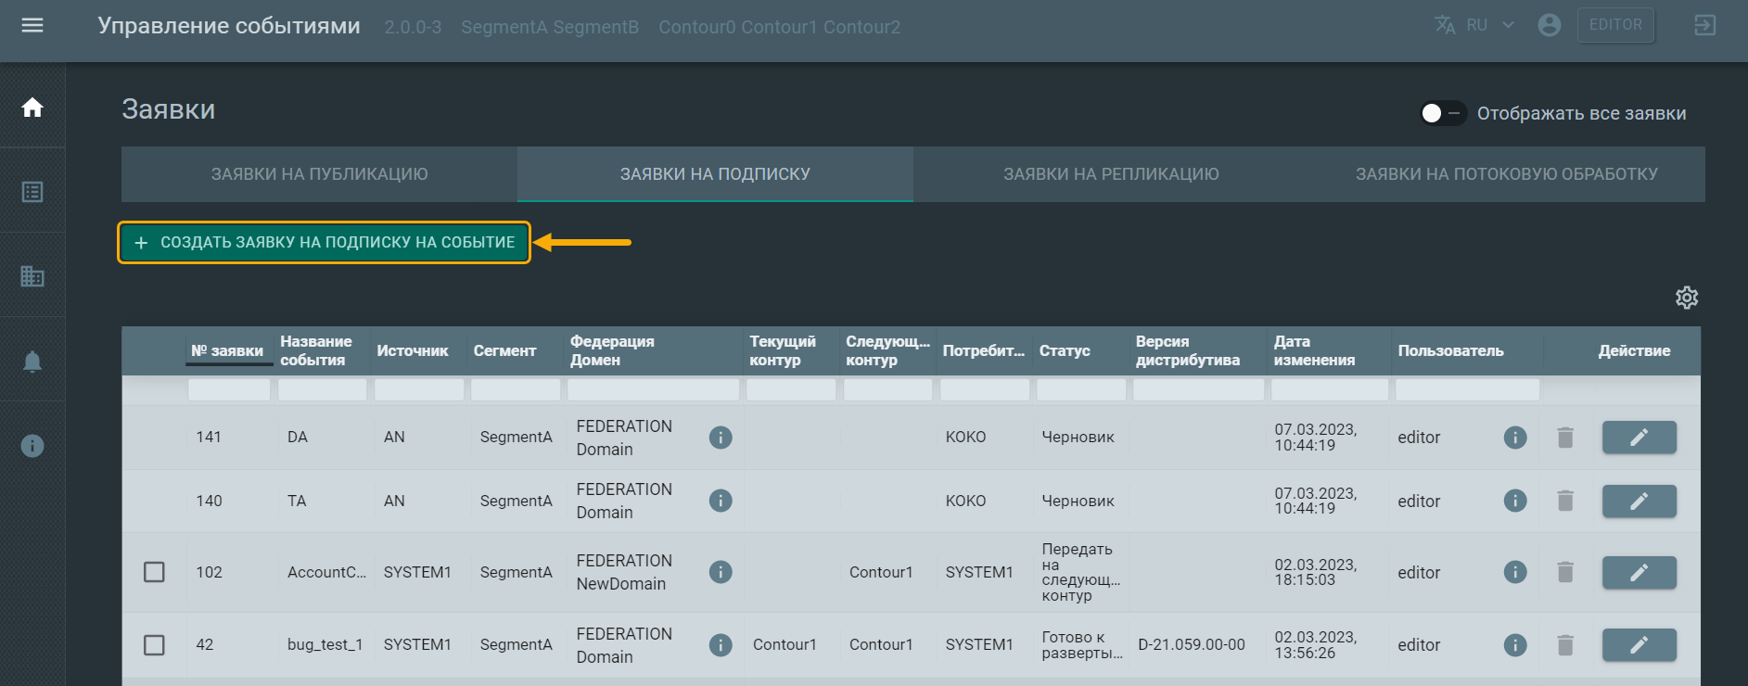Check the checkbox for request 102
This screenshot has height=686, width=1748.
tap(155, 572)
